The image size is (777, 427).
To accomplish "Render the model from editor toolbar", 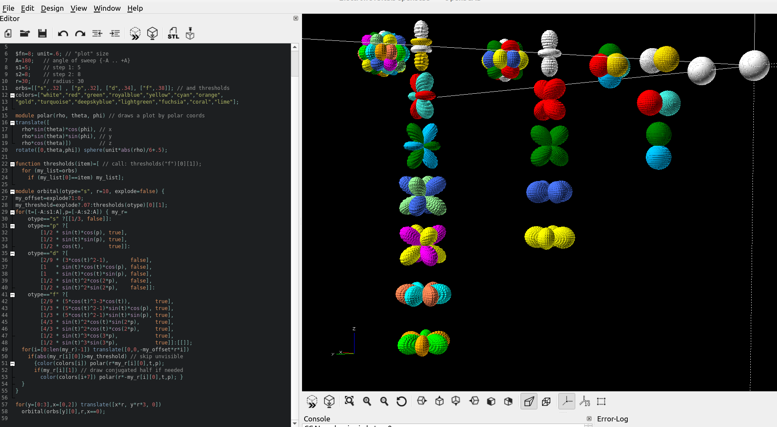I will (152, 34).
